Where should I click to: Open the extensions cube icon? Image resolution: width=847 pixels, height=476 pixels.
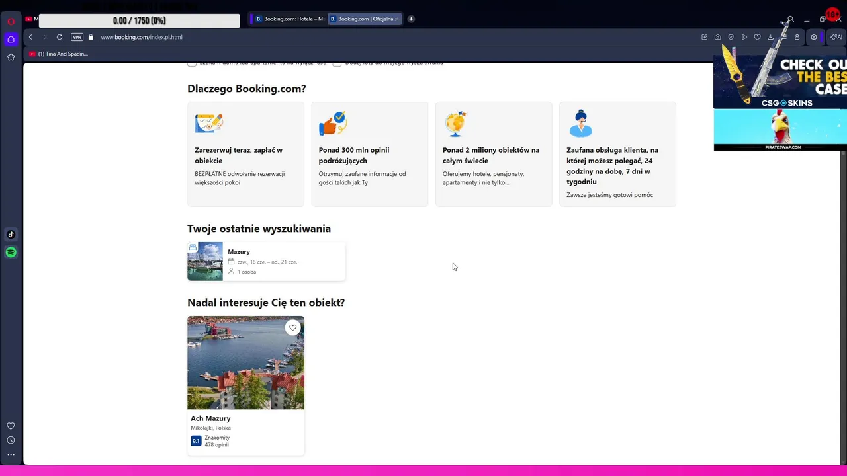[814, 37]
